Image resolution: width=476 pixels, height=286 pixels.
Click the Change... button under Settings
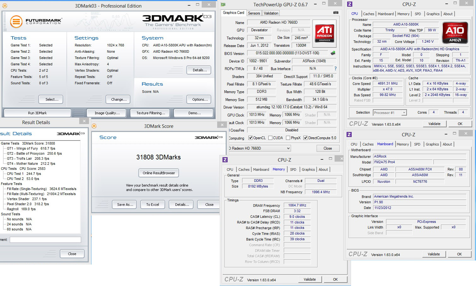(118, 99)
